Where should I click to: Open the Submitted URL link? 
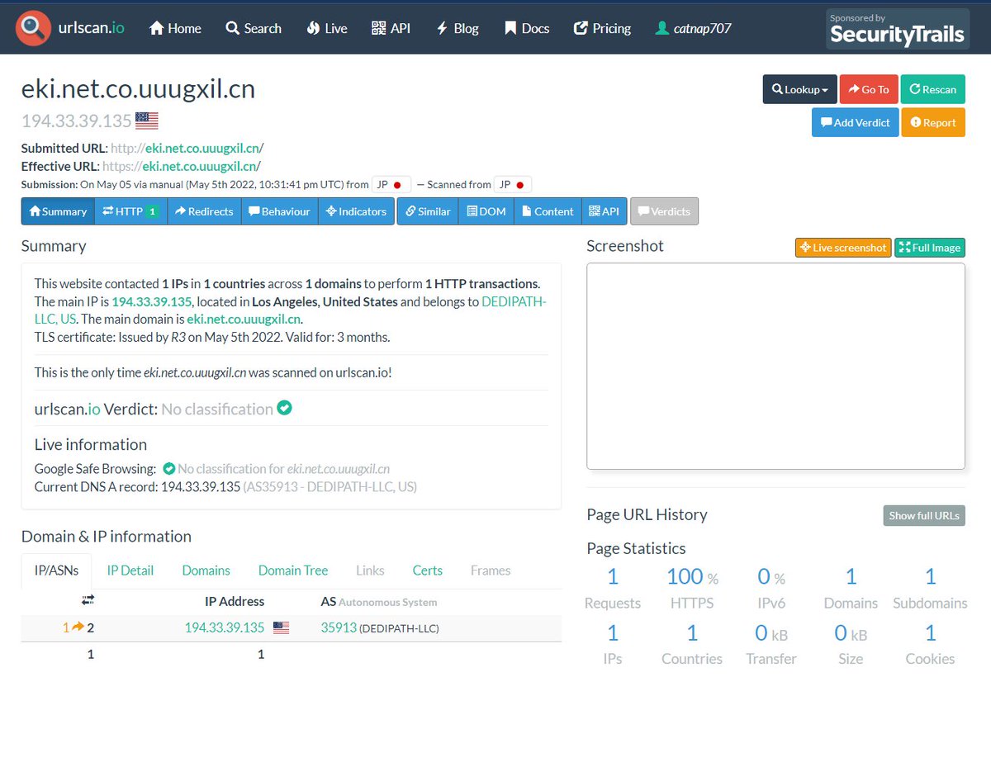coord(187,149)
